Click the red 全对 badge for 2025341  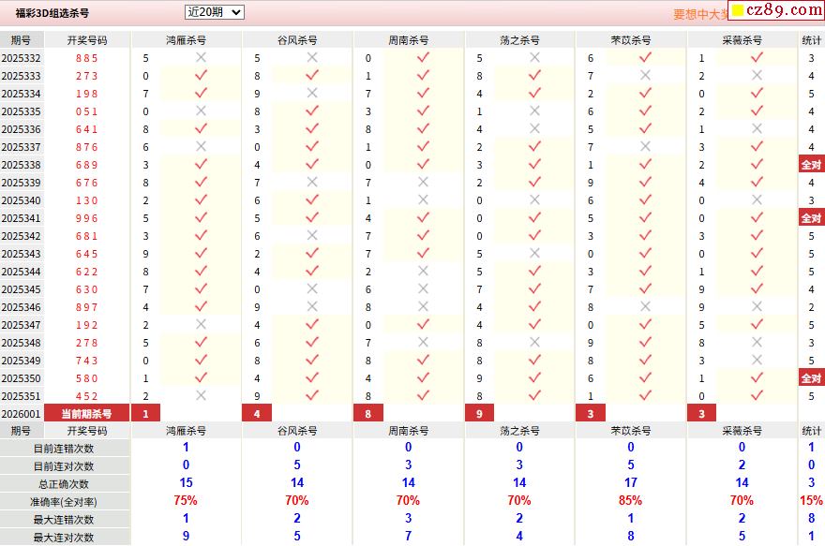(x=811, y=218)
